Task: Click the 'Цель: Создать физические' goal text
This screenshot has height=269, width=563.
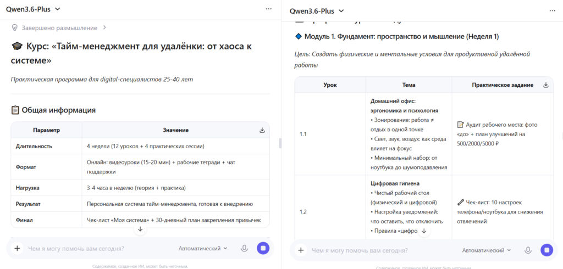Action: 412,60
